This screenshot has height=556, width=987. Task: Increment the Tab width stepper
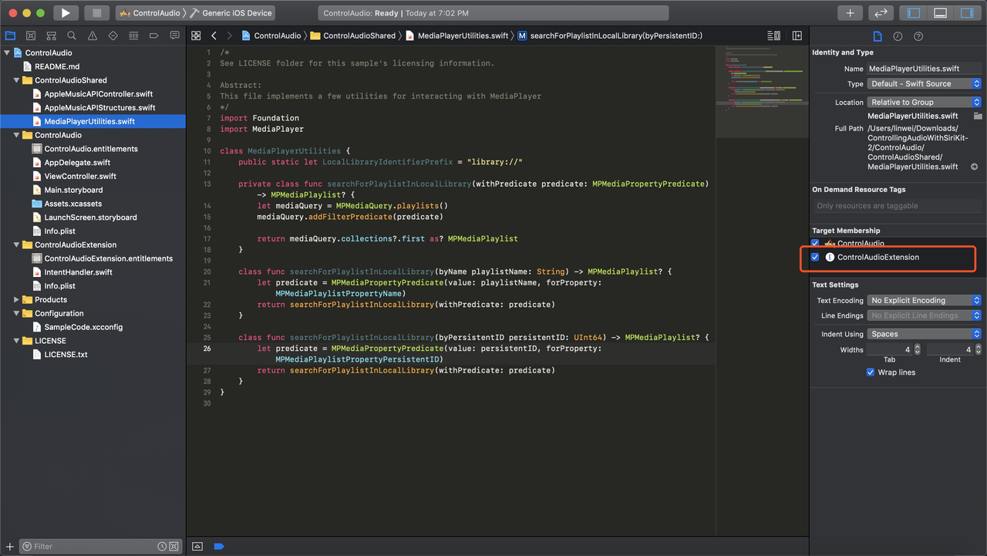918,347
